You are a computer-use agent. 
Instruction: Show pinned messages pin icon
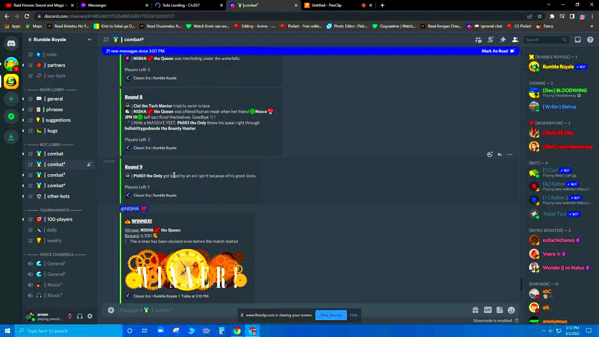point(503,40)
